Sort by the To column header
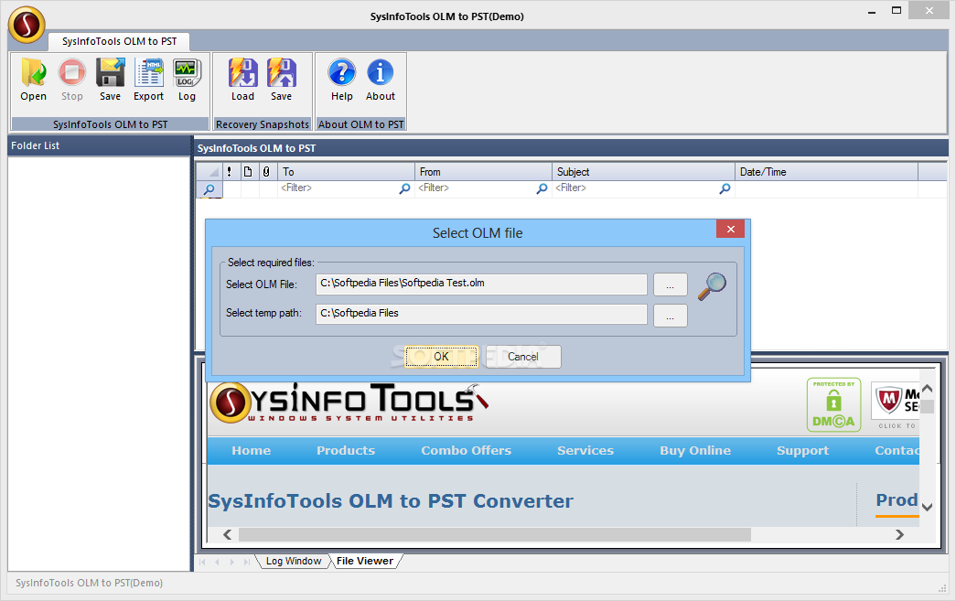 click(x=347, y=172)
